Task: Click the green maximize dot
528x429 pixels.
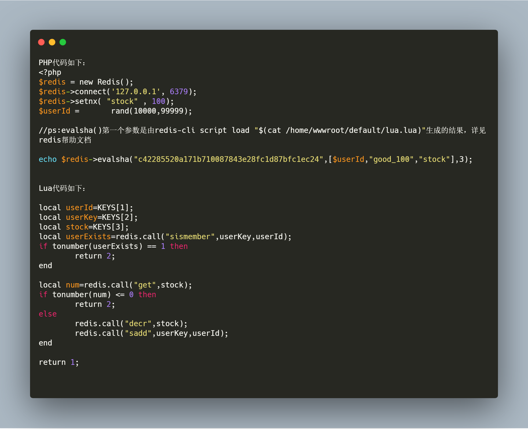Action: [x=63, y=42]
